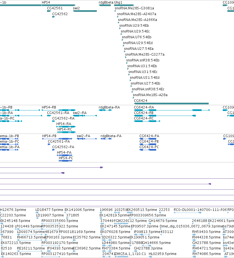
Task: Open the FGM226C12.5prime EST
Action: (x=121, y=224)
